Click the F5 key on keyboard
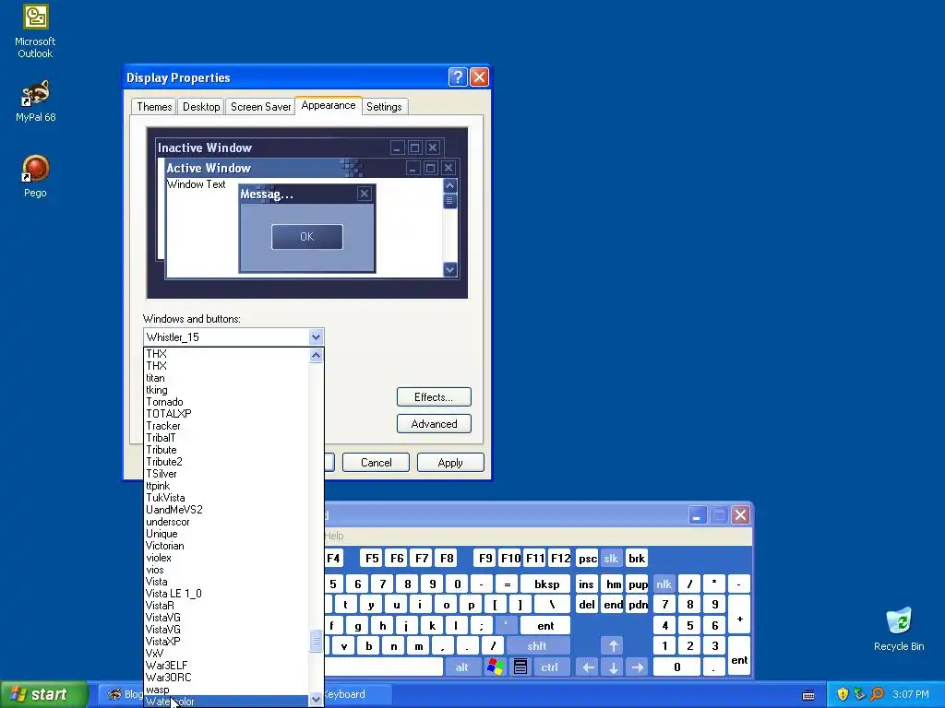The image size is (945, 708). click(372, 558)
